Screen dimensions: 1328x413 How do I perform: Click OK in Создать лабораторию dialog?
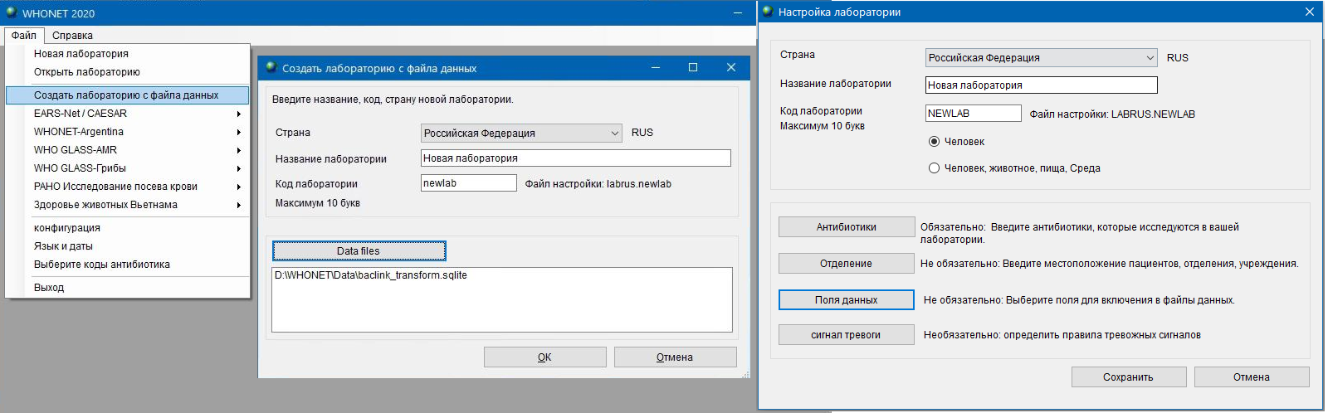pos(544,357)
